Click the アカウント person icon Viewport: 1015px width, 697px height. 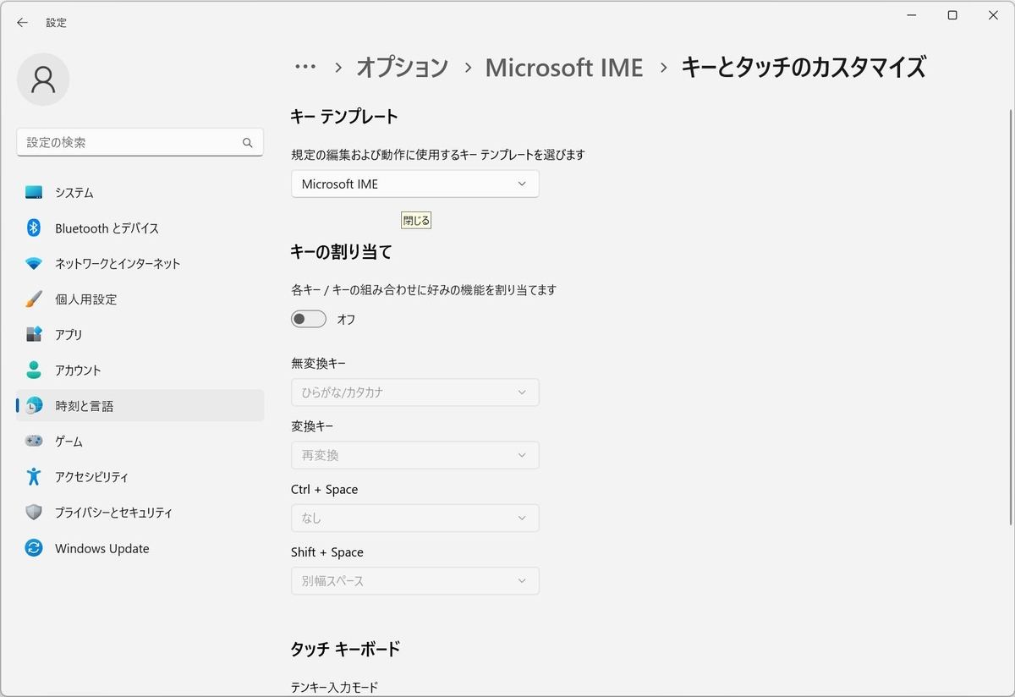click(x=34, y=370)
